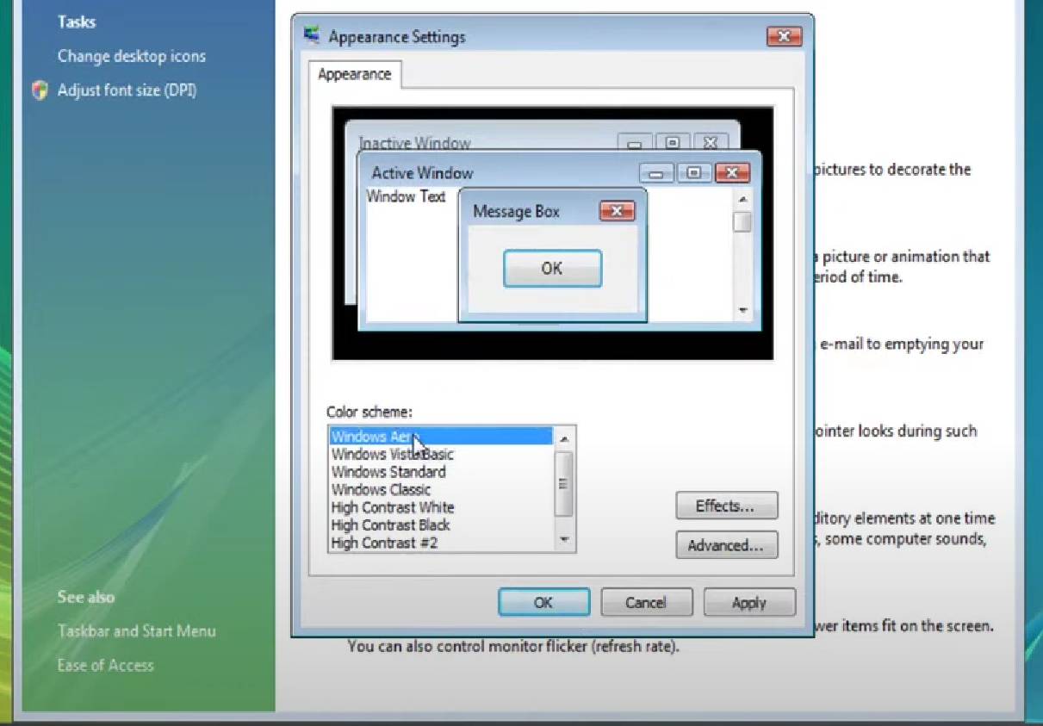Close the Appearance Settings dialog
Screen dimensions: 1043x726
pos(784,36)
